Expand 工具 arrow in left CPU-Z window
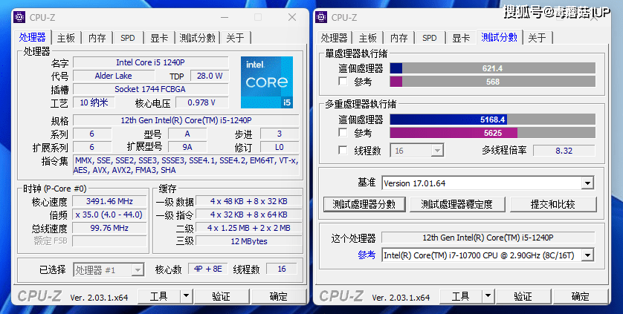The height and width of the screenshot is (314, 623). [186, 296]
